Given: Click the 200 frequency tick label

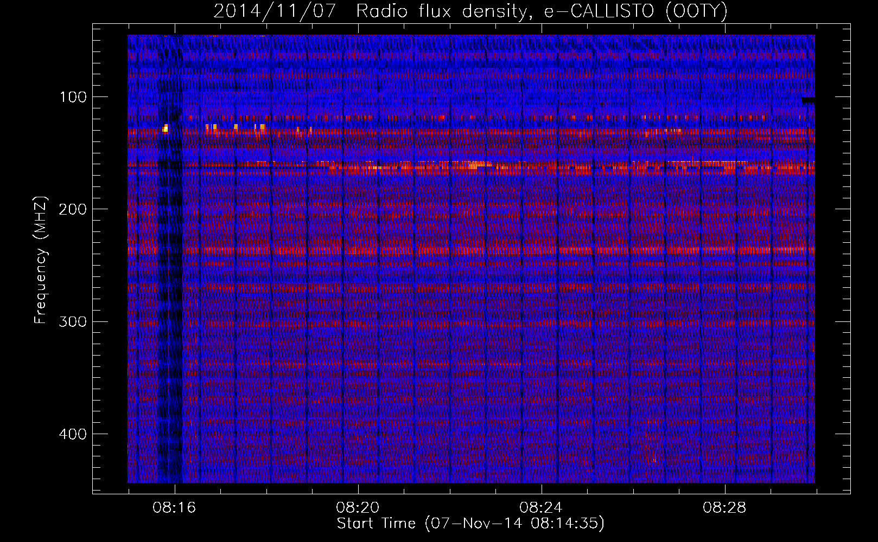Looking at the screenshot, I should coord(73,209).
